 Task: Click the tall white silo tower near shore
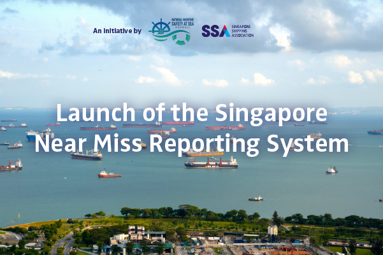(x=273, y=230)
